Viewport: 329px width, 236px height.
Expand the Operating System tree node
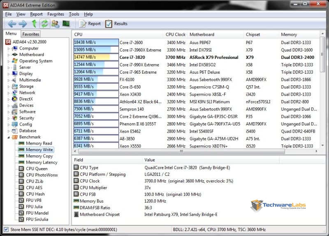(x=9, y=61)
